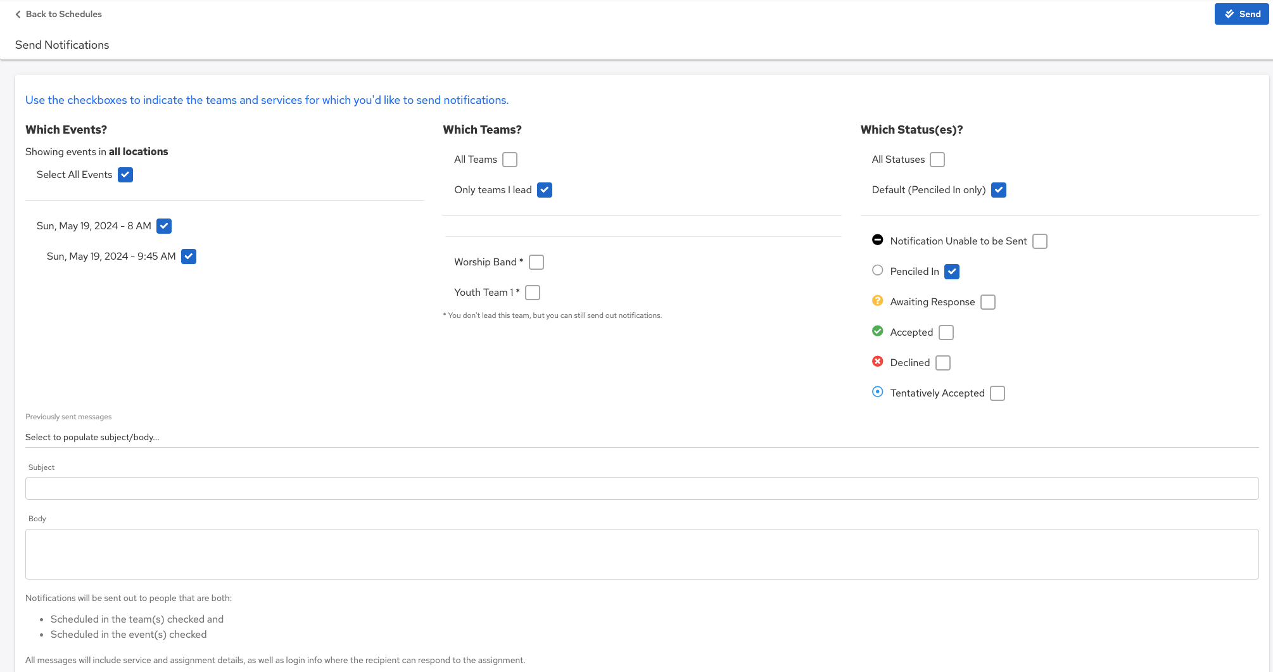This screenshot has width=1273, height=672.
Task: Check the Awaiting Response status checkbox
Action: (x=988, y=302)
